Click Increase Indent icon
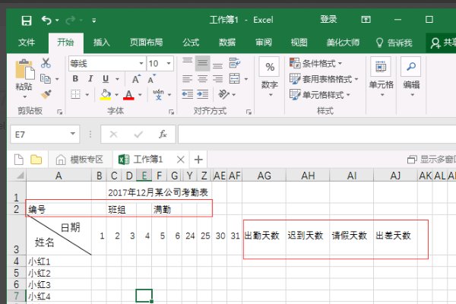The image size is (456, 304). click(202, 94)
